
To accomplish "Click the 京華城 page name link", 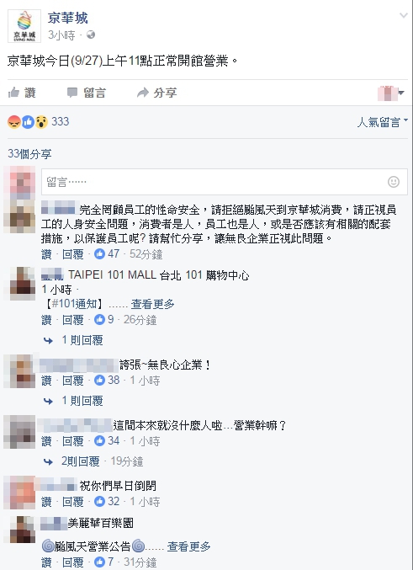I will point(67,18).
